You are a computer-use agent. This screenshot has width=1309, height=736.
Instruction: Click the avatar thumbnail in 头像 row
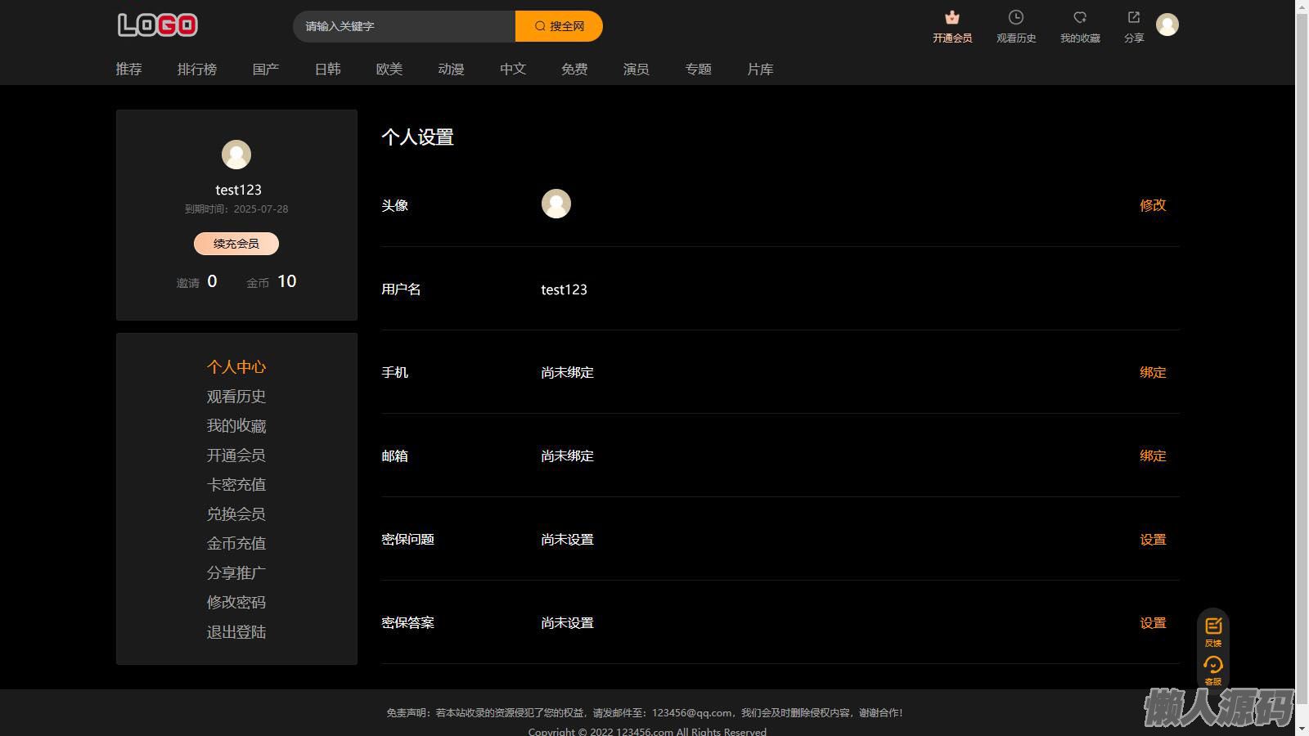coord(556,204)
